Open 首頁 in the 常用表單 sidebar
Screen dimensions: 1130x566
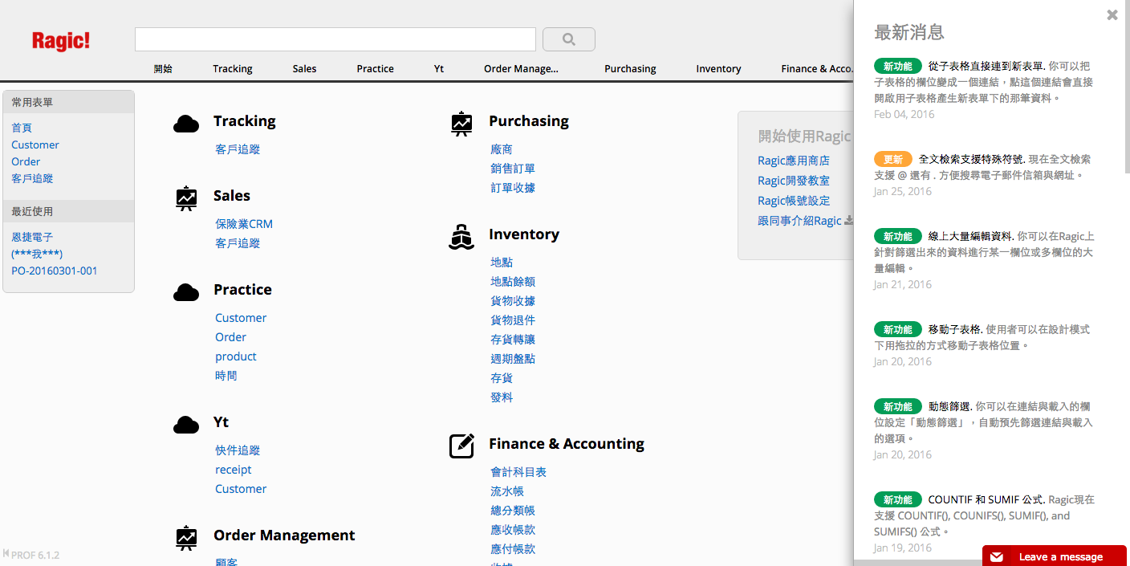pos(22,128)
